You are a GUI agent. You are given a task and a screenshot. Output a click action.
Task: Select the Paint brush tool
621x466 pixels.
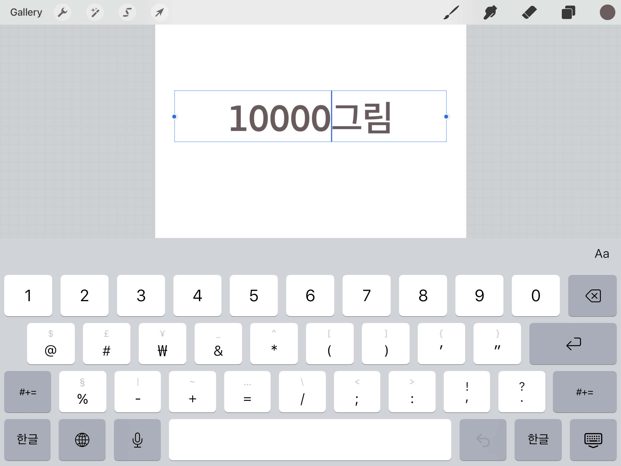[x=451, y=12]
